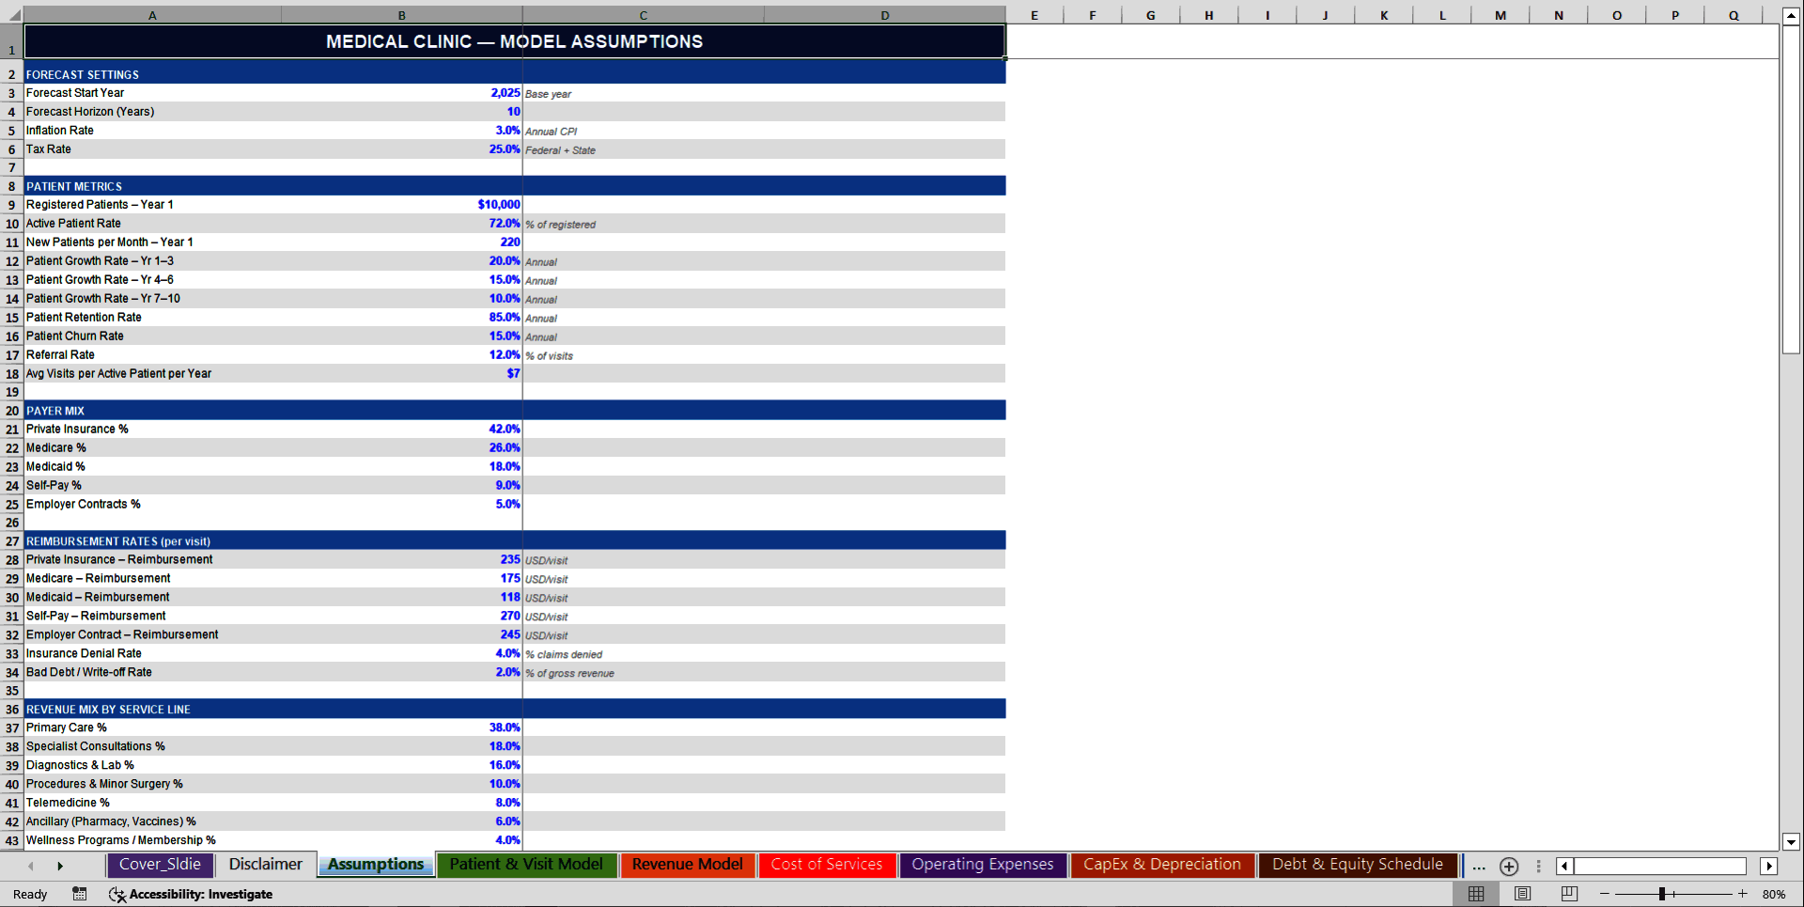Add a new worksheet with the plus icon

coord(1509,866)
